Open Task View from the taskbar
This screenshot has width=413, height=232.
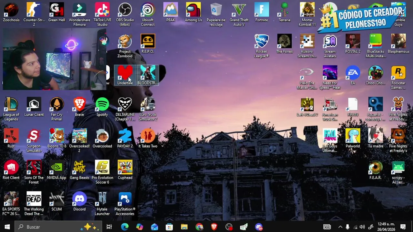[x=109, y=227]
